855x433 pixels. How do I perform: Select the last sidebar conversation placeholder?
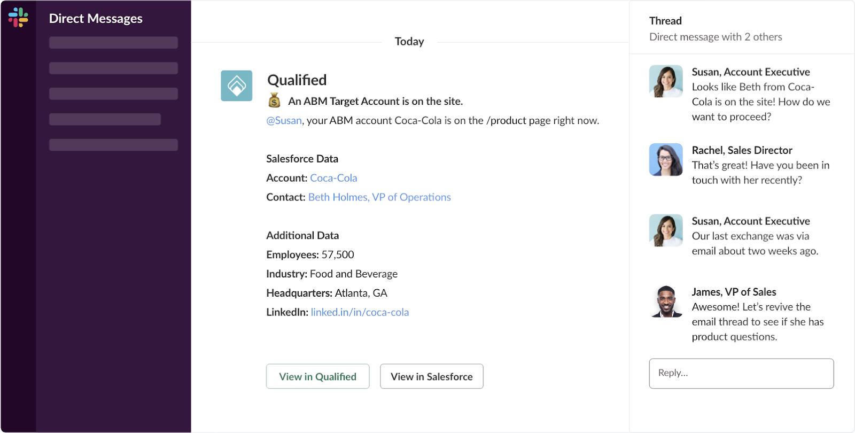tap(113, 145)
